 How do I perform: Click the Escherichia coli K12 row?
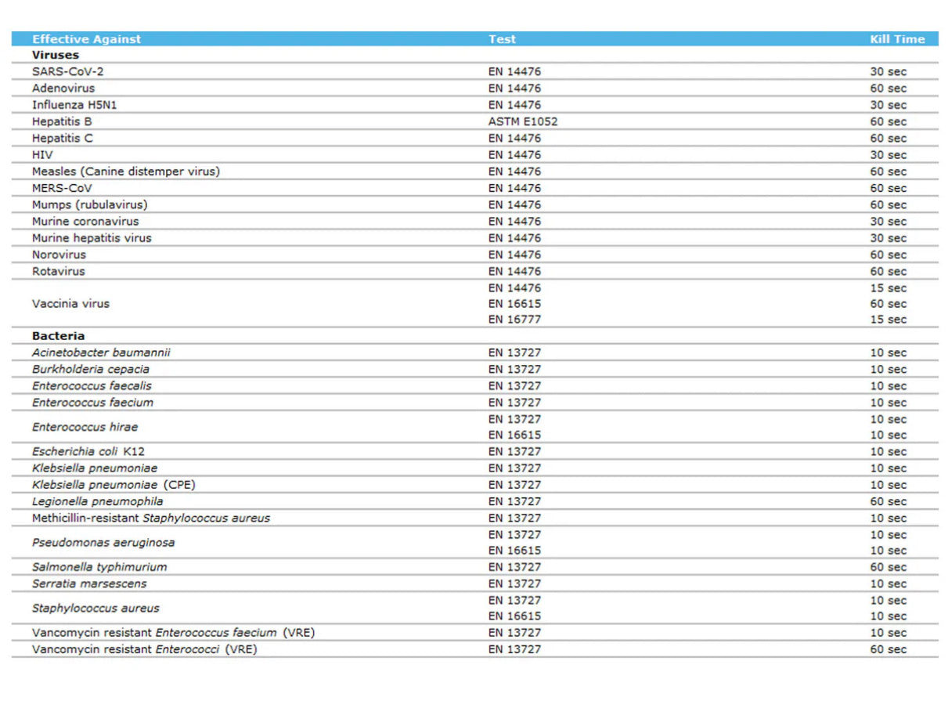point(88,452)
